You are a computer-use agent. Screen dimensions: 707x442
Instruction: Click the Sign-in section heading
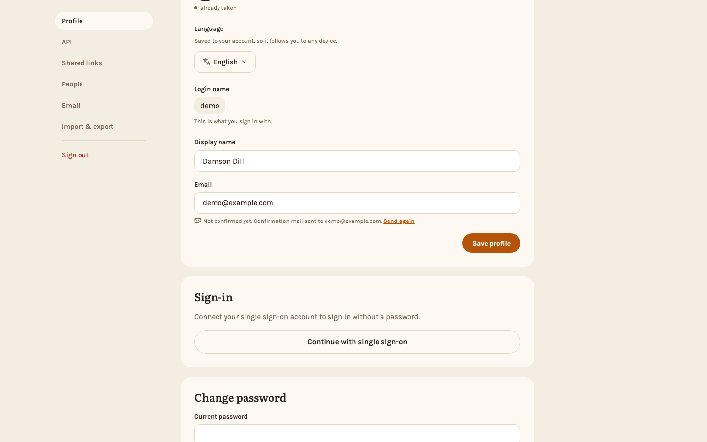coord(214,297)
